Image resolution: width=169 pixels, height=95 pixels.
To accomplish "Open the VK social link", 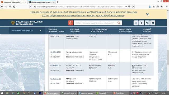I will point(136,23).
